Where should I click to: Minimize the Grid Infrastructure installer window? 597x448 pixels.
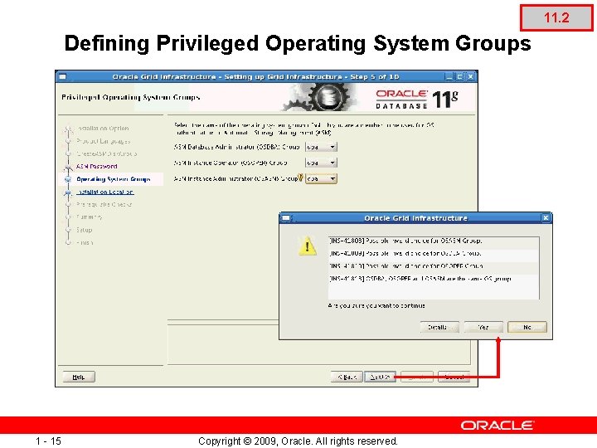[449, 77]
